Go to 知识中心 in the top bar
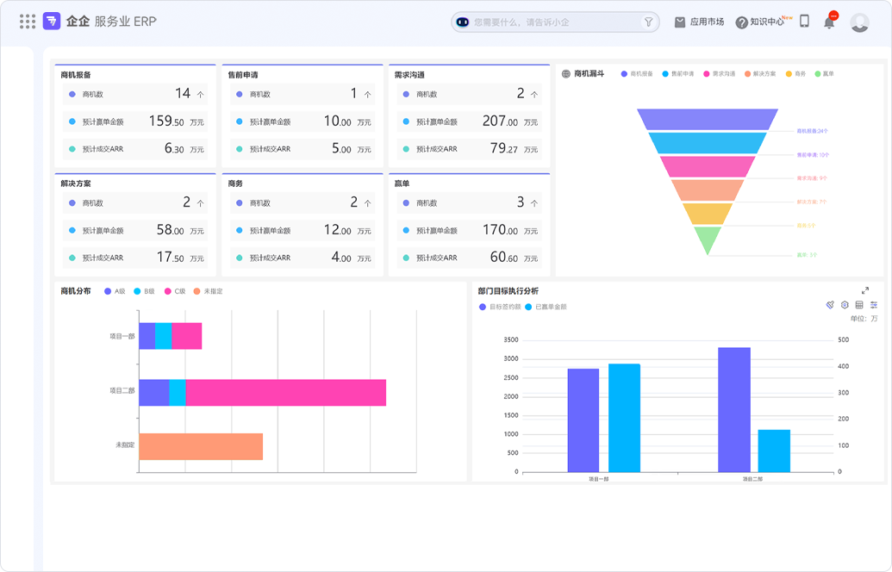 pos(759,22)
